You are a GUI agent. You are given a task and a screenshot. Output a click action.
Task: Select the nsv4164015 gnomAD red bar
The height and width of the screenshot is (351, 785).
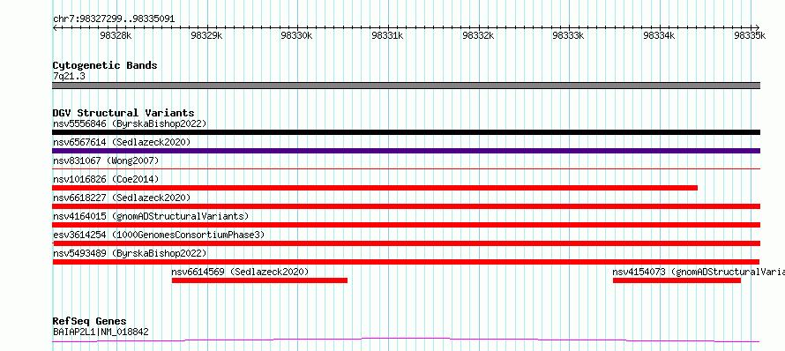[406, 225]
